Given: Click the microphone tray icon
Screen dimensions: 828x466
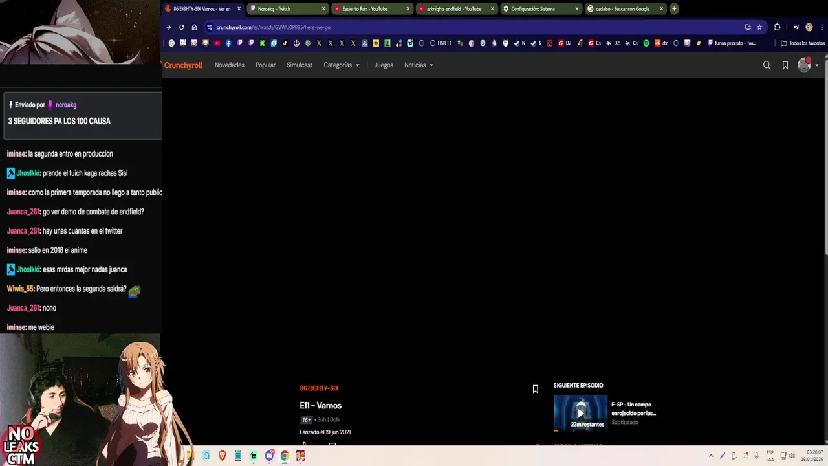Looking at the screenshot, I should point(756,456).
